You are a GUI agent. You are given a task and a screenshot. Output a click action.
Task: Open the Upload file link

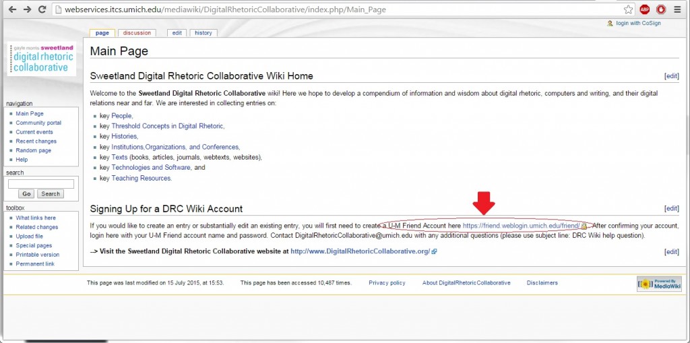pyautogui.click(x=30, y=237)
